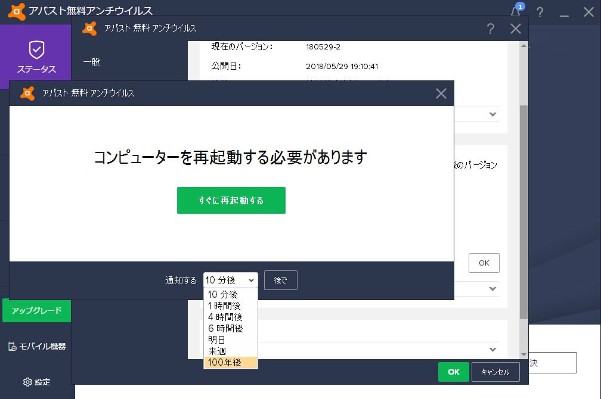Click white OK button in update panel
Screen dimensions: 601x399
484,263
